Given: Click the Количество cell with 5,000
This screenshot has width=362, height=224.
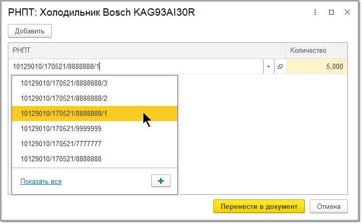Looking at the screenshot, I should click(316, 67).
